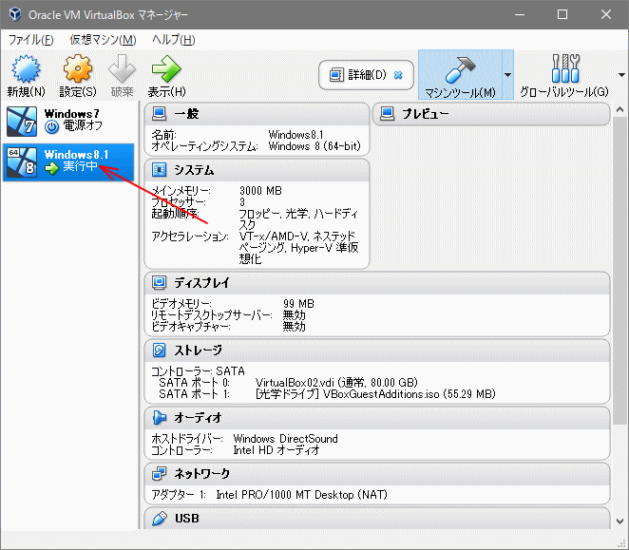629x550 pixels.
Task: Click the 詳細(D) button label
Action: [367, 75]
